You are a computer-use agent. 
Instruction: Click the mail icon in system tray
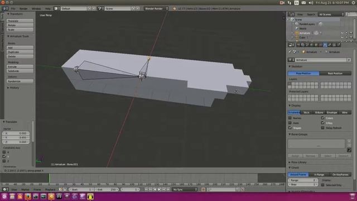tap(303, 2)
